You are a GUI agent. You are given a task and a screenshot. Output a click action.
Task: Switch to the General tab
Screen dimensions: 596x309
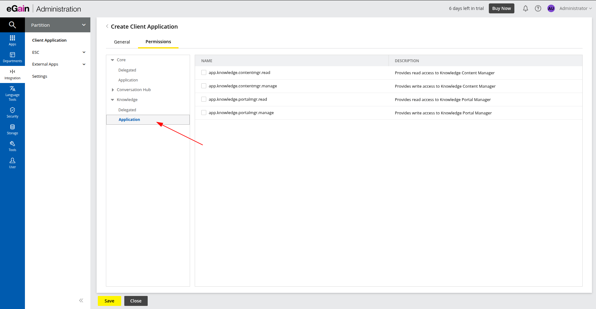[x=122, y=42]
